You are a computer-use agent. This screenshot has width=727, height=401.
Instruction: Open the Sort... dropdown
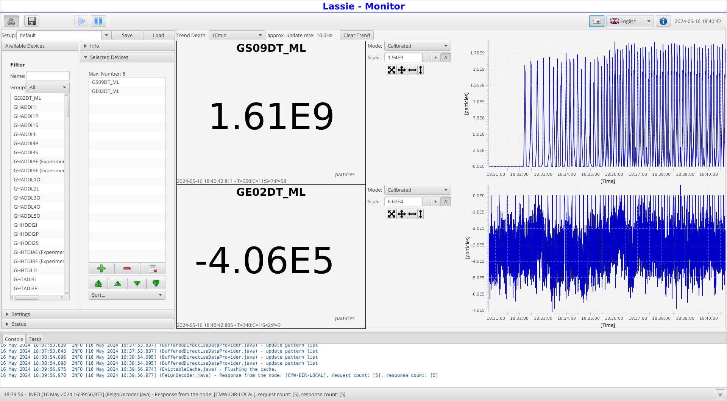(127, 295)
